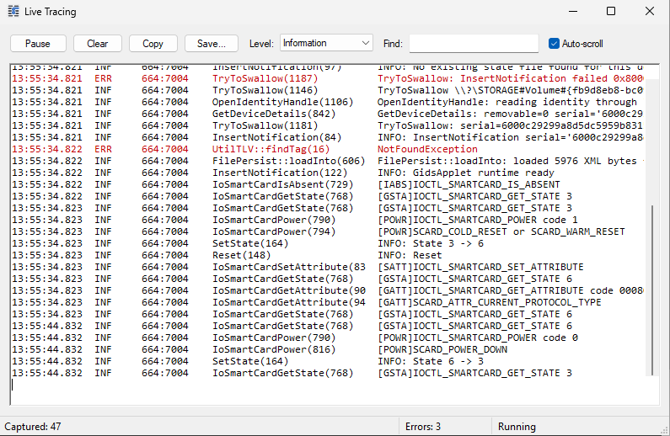670x436 pixels.
Task: Select the IoSmartCardPower(794) entry
Action: coord(327,231)
